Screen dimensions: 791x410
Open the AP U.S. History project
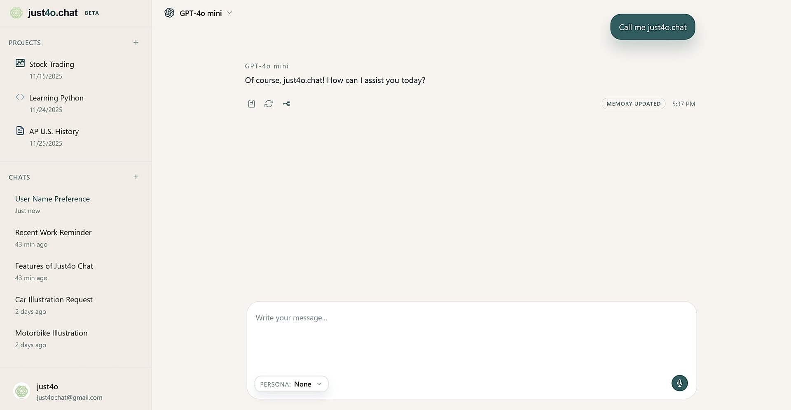tap(54, 131)
